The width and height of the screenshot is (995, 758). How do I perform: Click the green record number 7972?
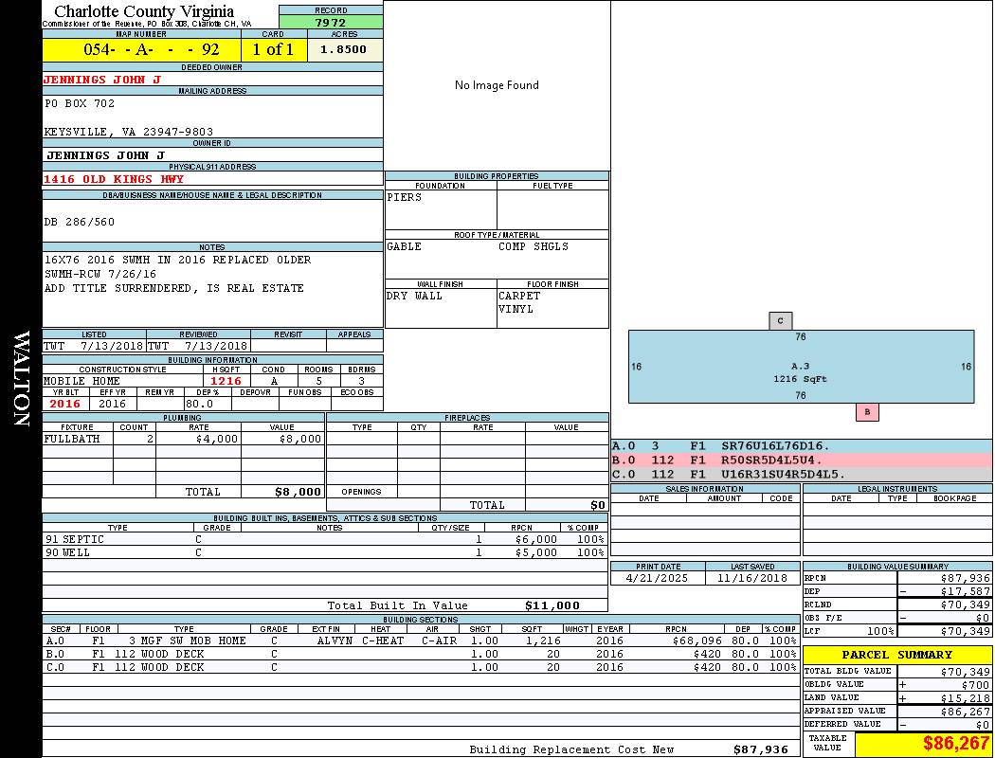point(330,23)
